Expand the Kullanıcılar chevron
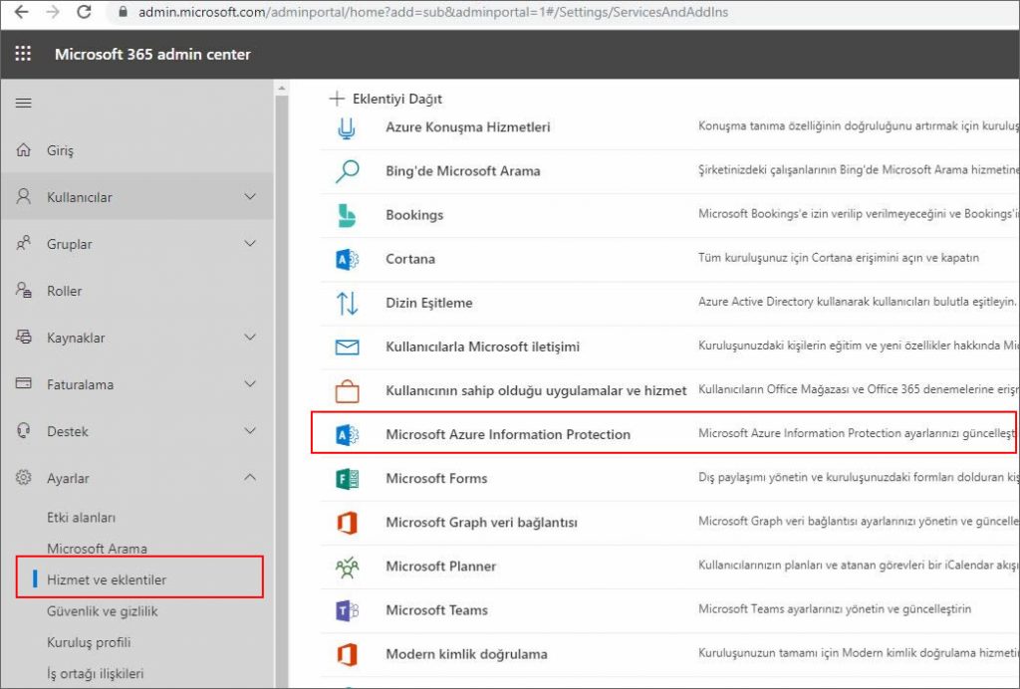This screenshot has height=689, width=1020. pos(250,196)
